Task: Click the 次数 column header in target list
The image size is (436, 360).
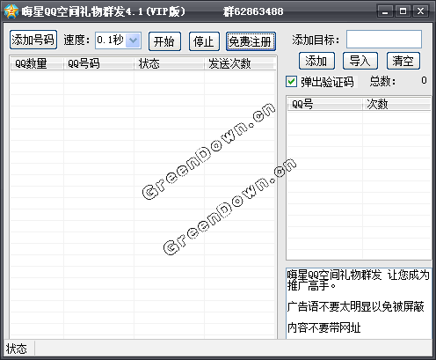Action: (396, 104)
